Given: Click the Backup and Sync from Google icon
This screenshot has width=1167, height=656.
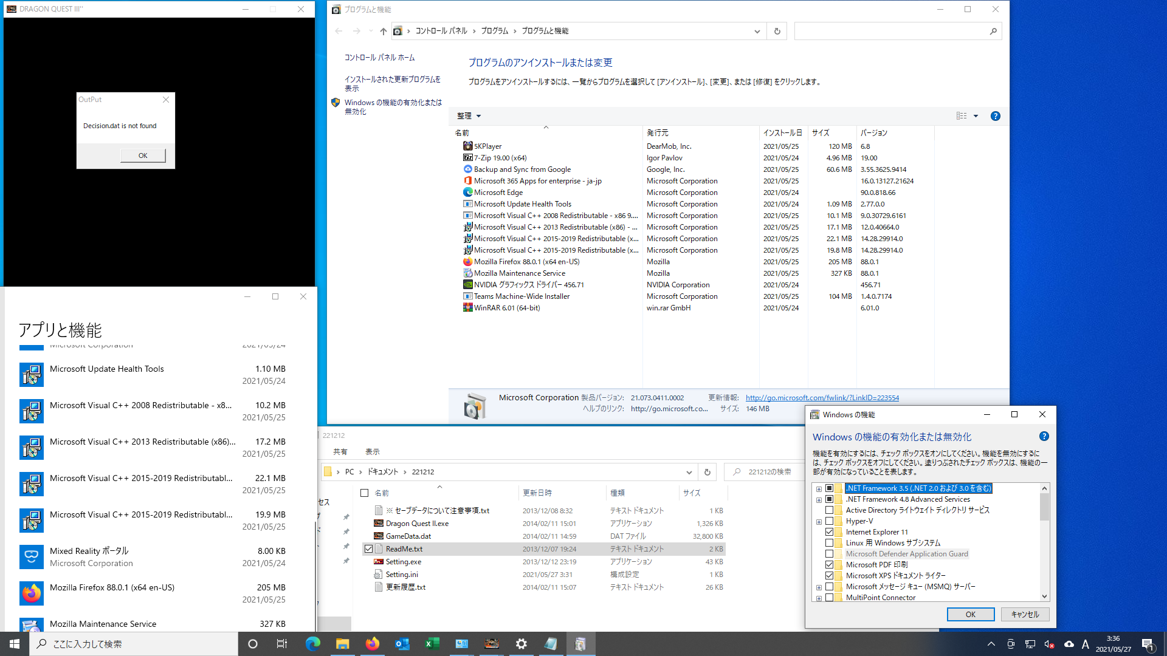Looking at the screenshot, I should coord(467,169).
